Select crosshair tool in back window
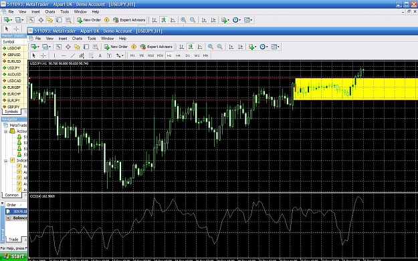Image resolution: width=418 pixels, height=261 pixels. tap(16, 29)
